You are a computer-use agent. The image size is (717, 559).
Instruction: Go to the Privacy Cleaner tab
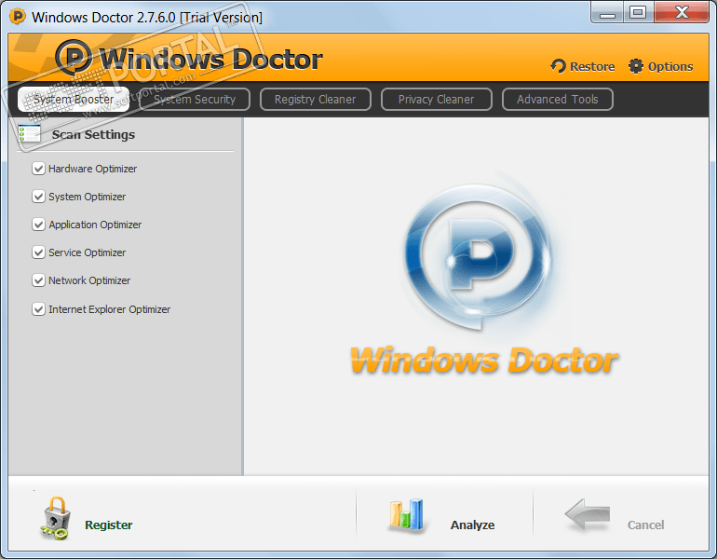[x=436, y=100]
